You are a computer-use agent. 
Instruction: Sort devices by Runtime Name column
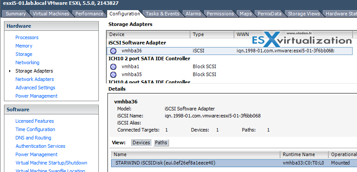(304, 155)
